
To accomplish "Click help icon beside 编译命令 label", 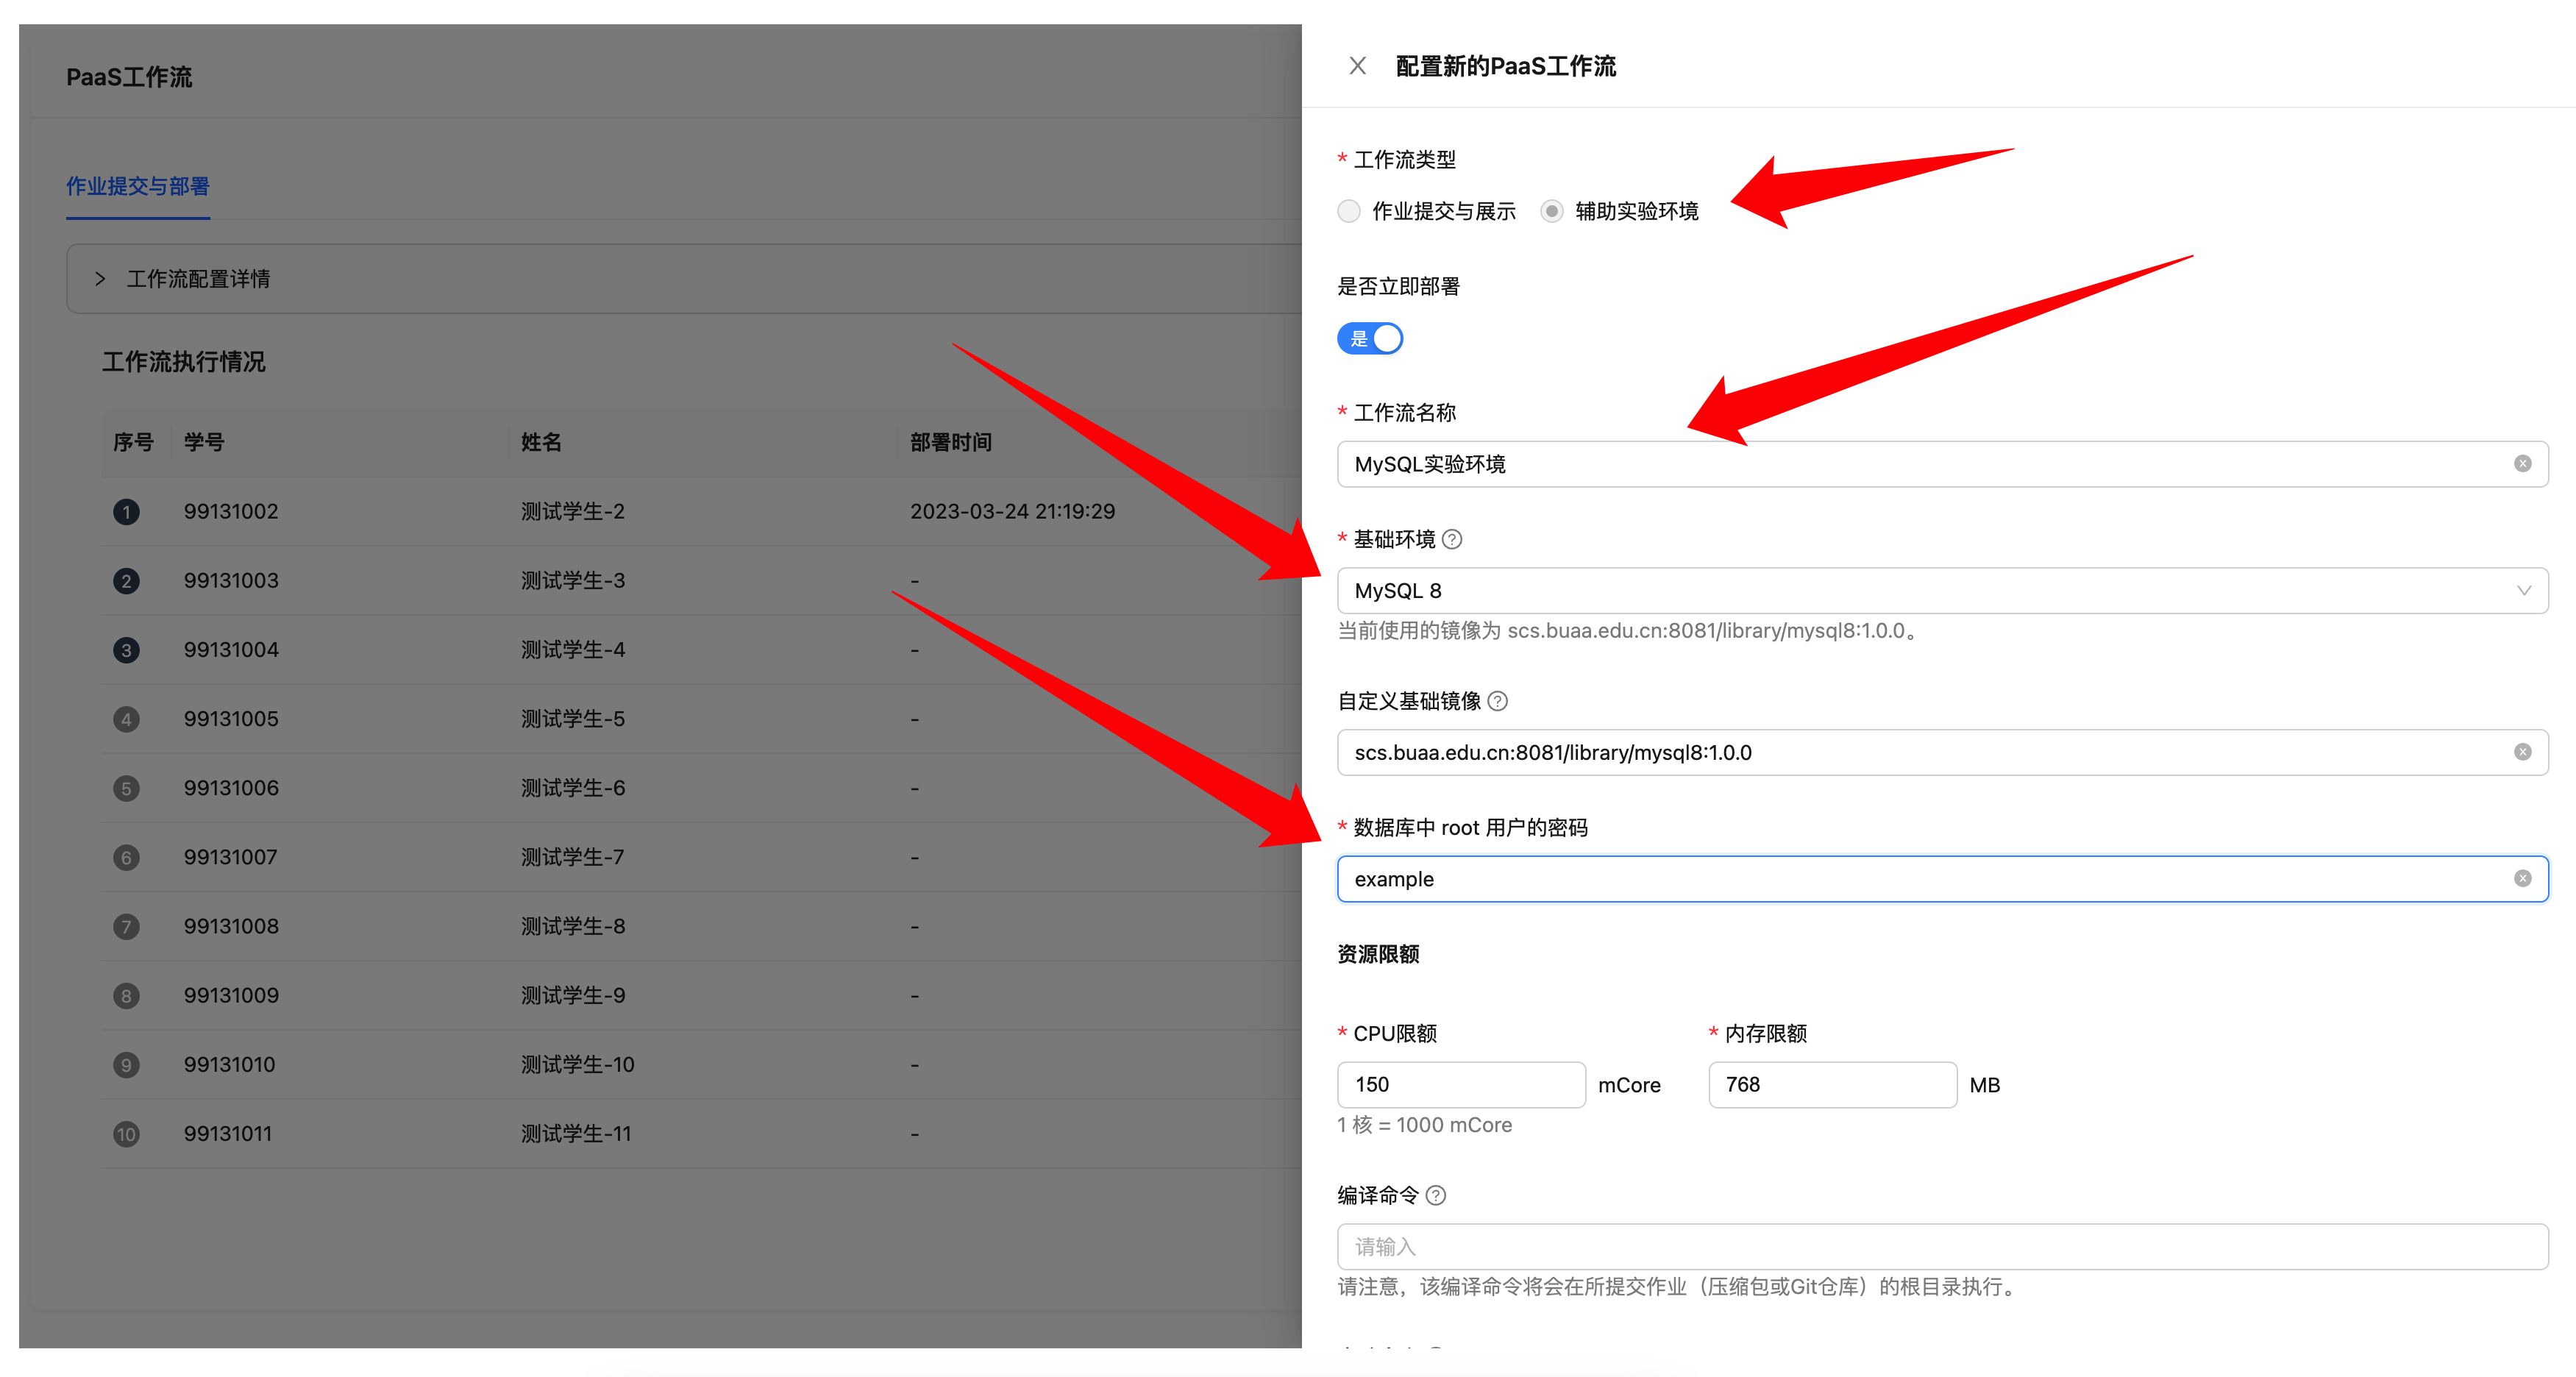I will (x=1436, y=1196).
